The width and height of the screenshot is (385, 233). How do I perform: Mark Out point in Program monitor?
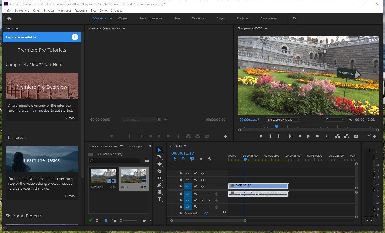point(279,136)
